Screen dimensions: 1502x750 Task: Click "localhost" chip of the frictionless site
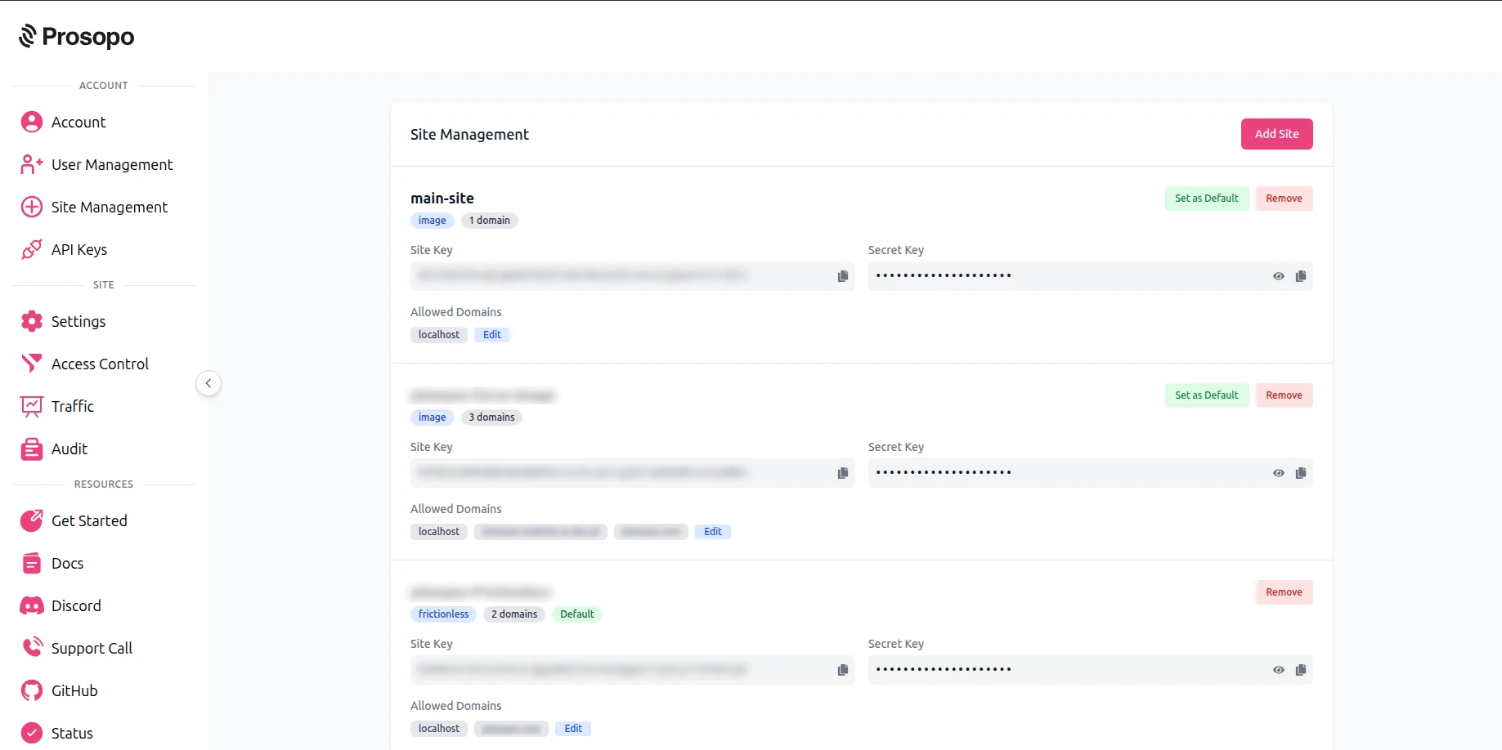(439, 729)
